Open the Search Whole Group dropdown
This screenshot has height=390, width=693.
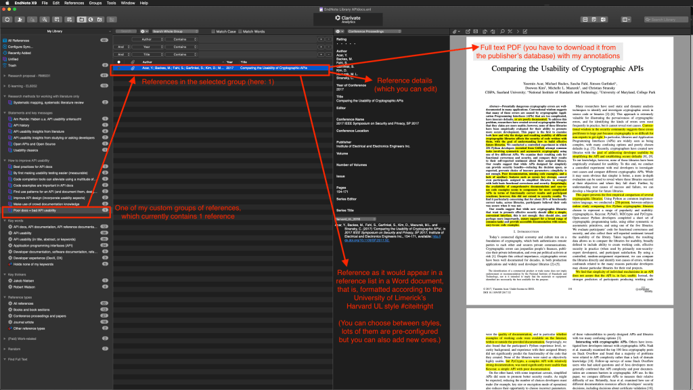175,31
